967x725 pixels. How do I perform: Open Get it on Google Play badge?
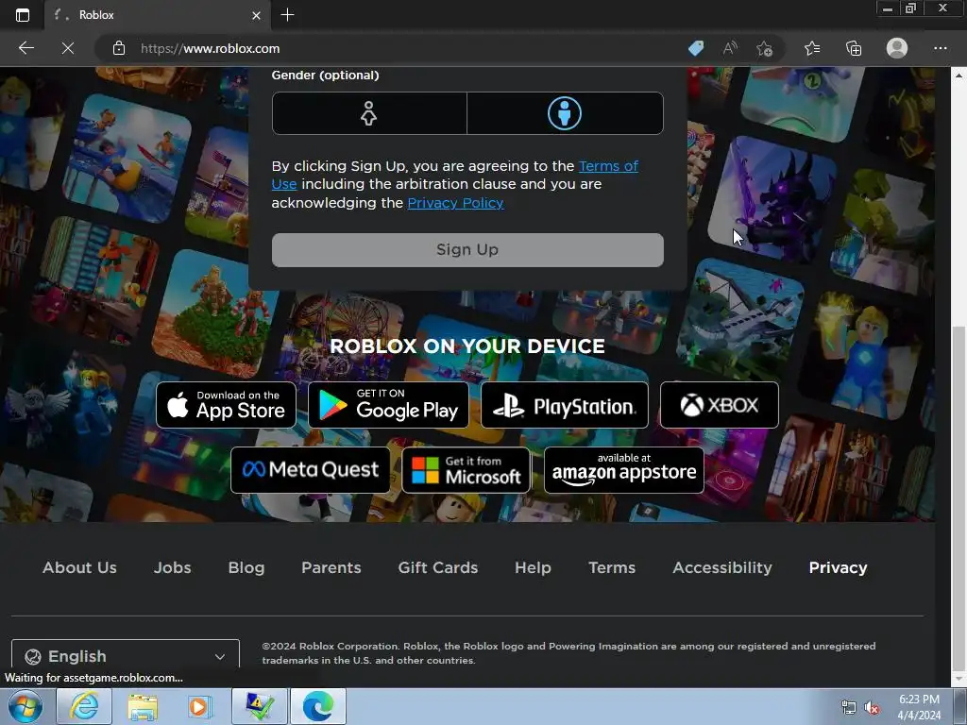click(x=388, y=405)
